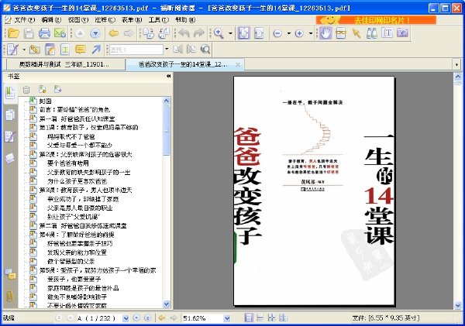Select the blue Arrow drawing tool
Image resolution: width=465 pixels, height=326 pixels.
[x=96, y=50]
